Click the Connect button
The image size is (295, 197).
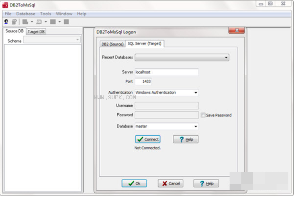[148, 139]
